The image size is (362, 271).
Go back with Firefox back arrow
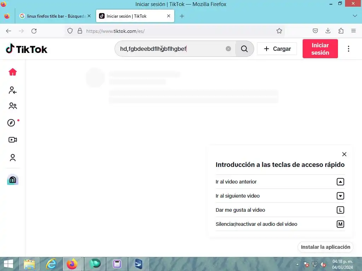pyautogui.click(x=8, y=31)
